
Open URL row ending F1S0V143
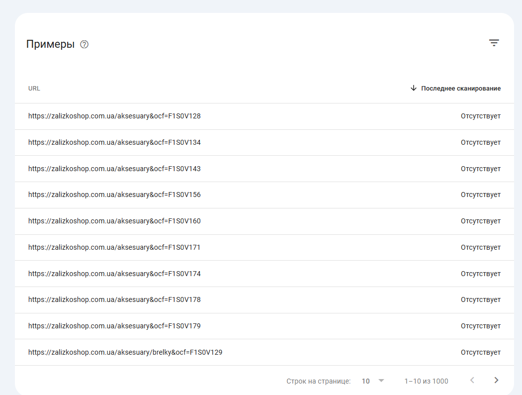(264, 169)
